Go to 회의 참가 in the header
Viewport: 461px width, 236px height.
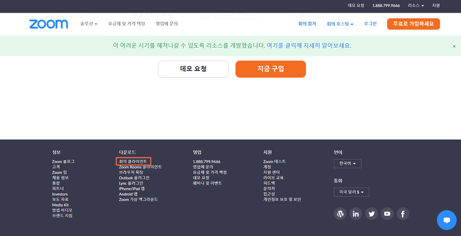(x=307, y=24)
